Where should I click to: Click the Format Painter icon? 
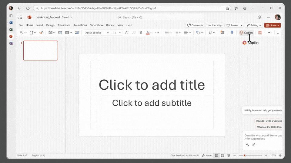coord(41,33)
